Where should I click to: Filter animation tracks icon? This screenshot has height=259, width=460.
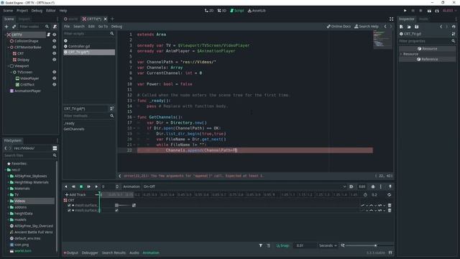pos(260,245)
